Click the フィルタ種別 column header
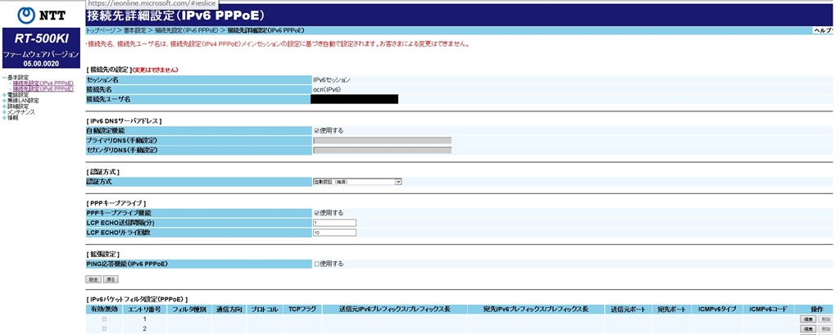This screenshot has width=839, height=335. pyautogui.click(x=189, y=310)
